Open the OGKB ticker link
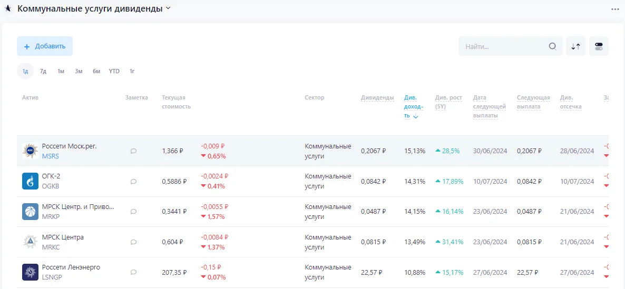This screenshot has height=289, width=625. [x=51, y=186]
